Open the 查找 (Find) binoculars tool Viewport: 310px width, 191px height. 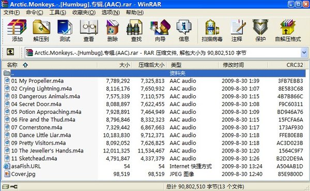pyautogui.click(x=136, y=30)
